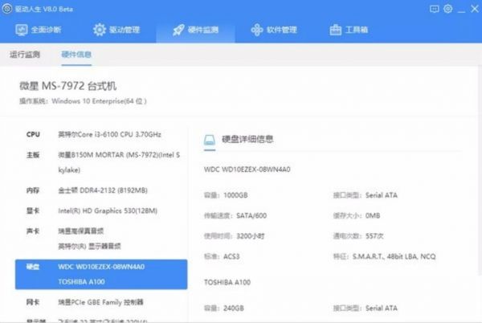Viewport: 482px width, 323px height.
Task: Open the 全面诊断 tab
Action: [x=39, y=30]
